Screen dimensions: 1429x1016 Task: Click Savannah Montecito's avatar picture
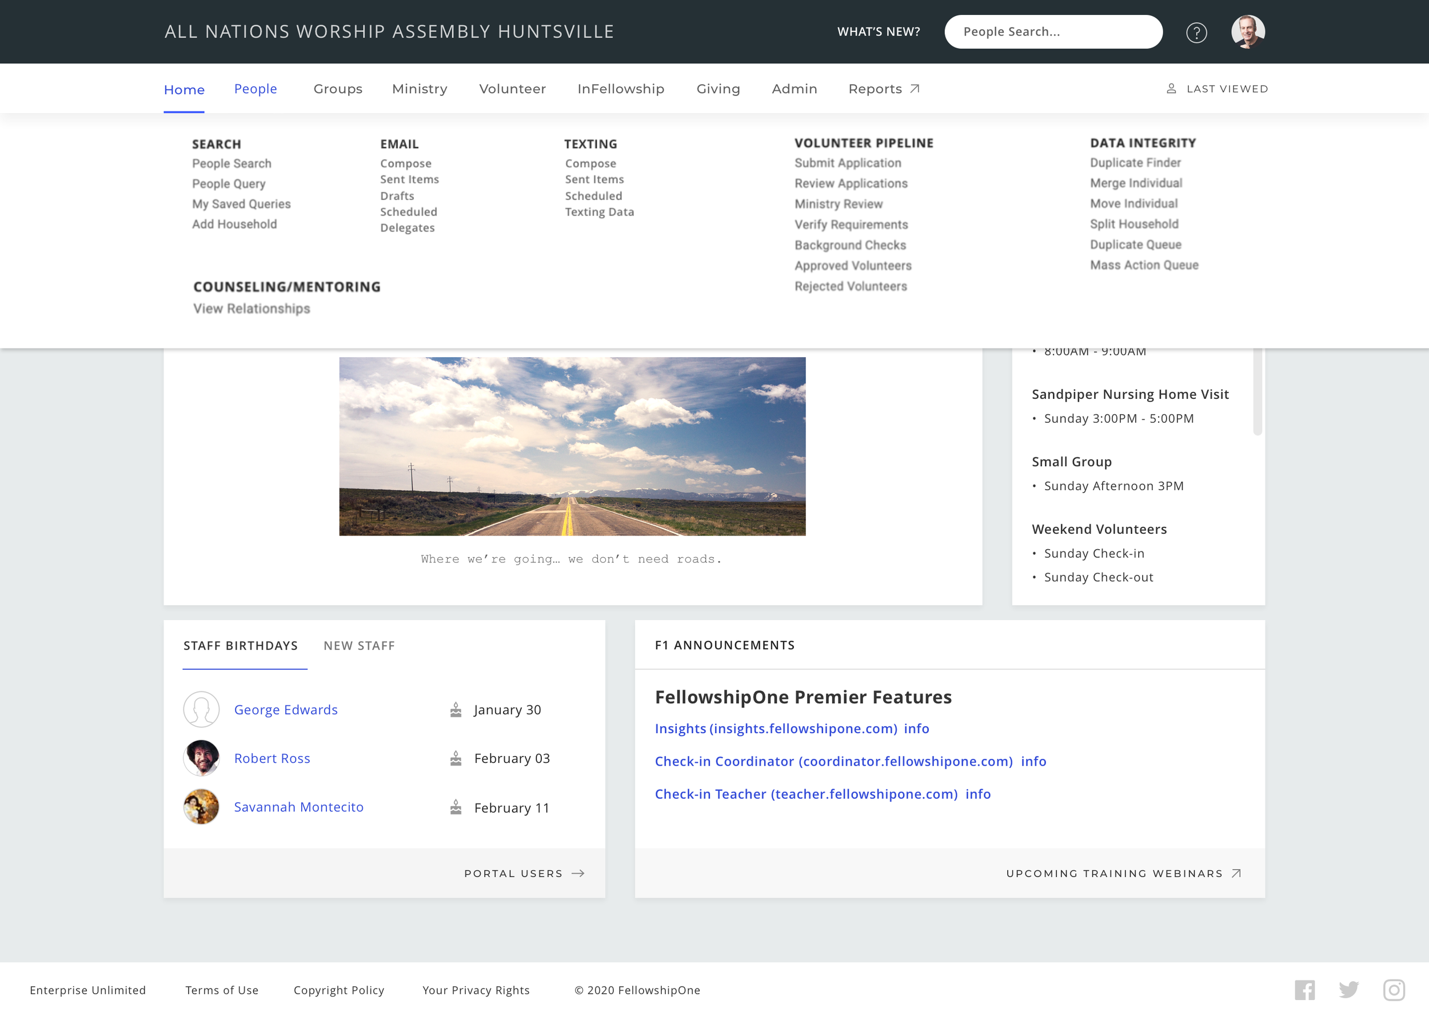(x=201, y=807)
